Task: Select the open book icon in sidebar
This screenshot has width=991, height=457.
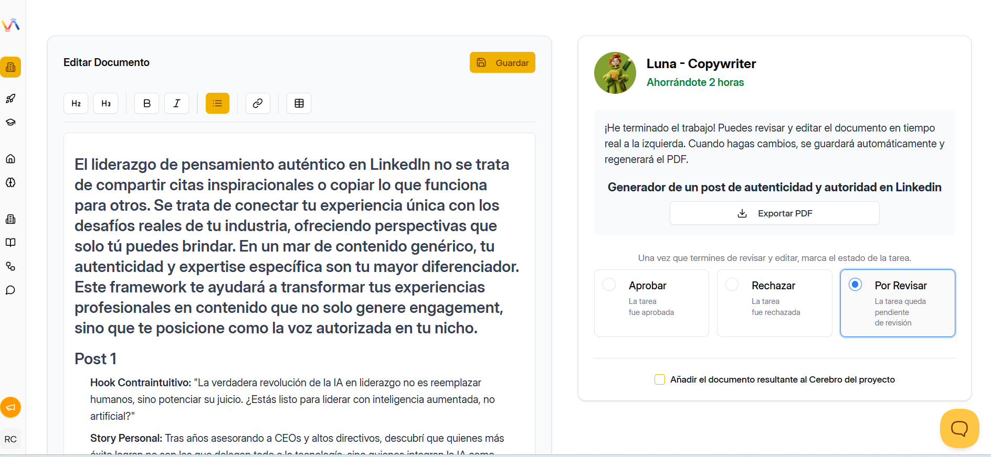Action: pos(10,243)
